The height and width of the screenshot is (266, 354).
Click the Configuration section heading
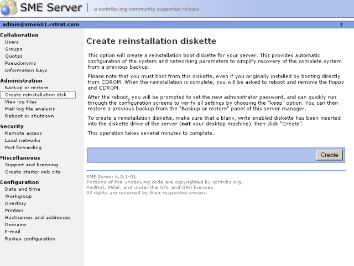click(x=19, y=182)
